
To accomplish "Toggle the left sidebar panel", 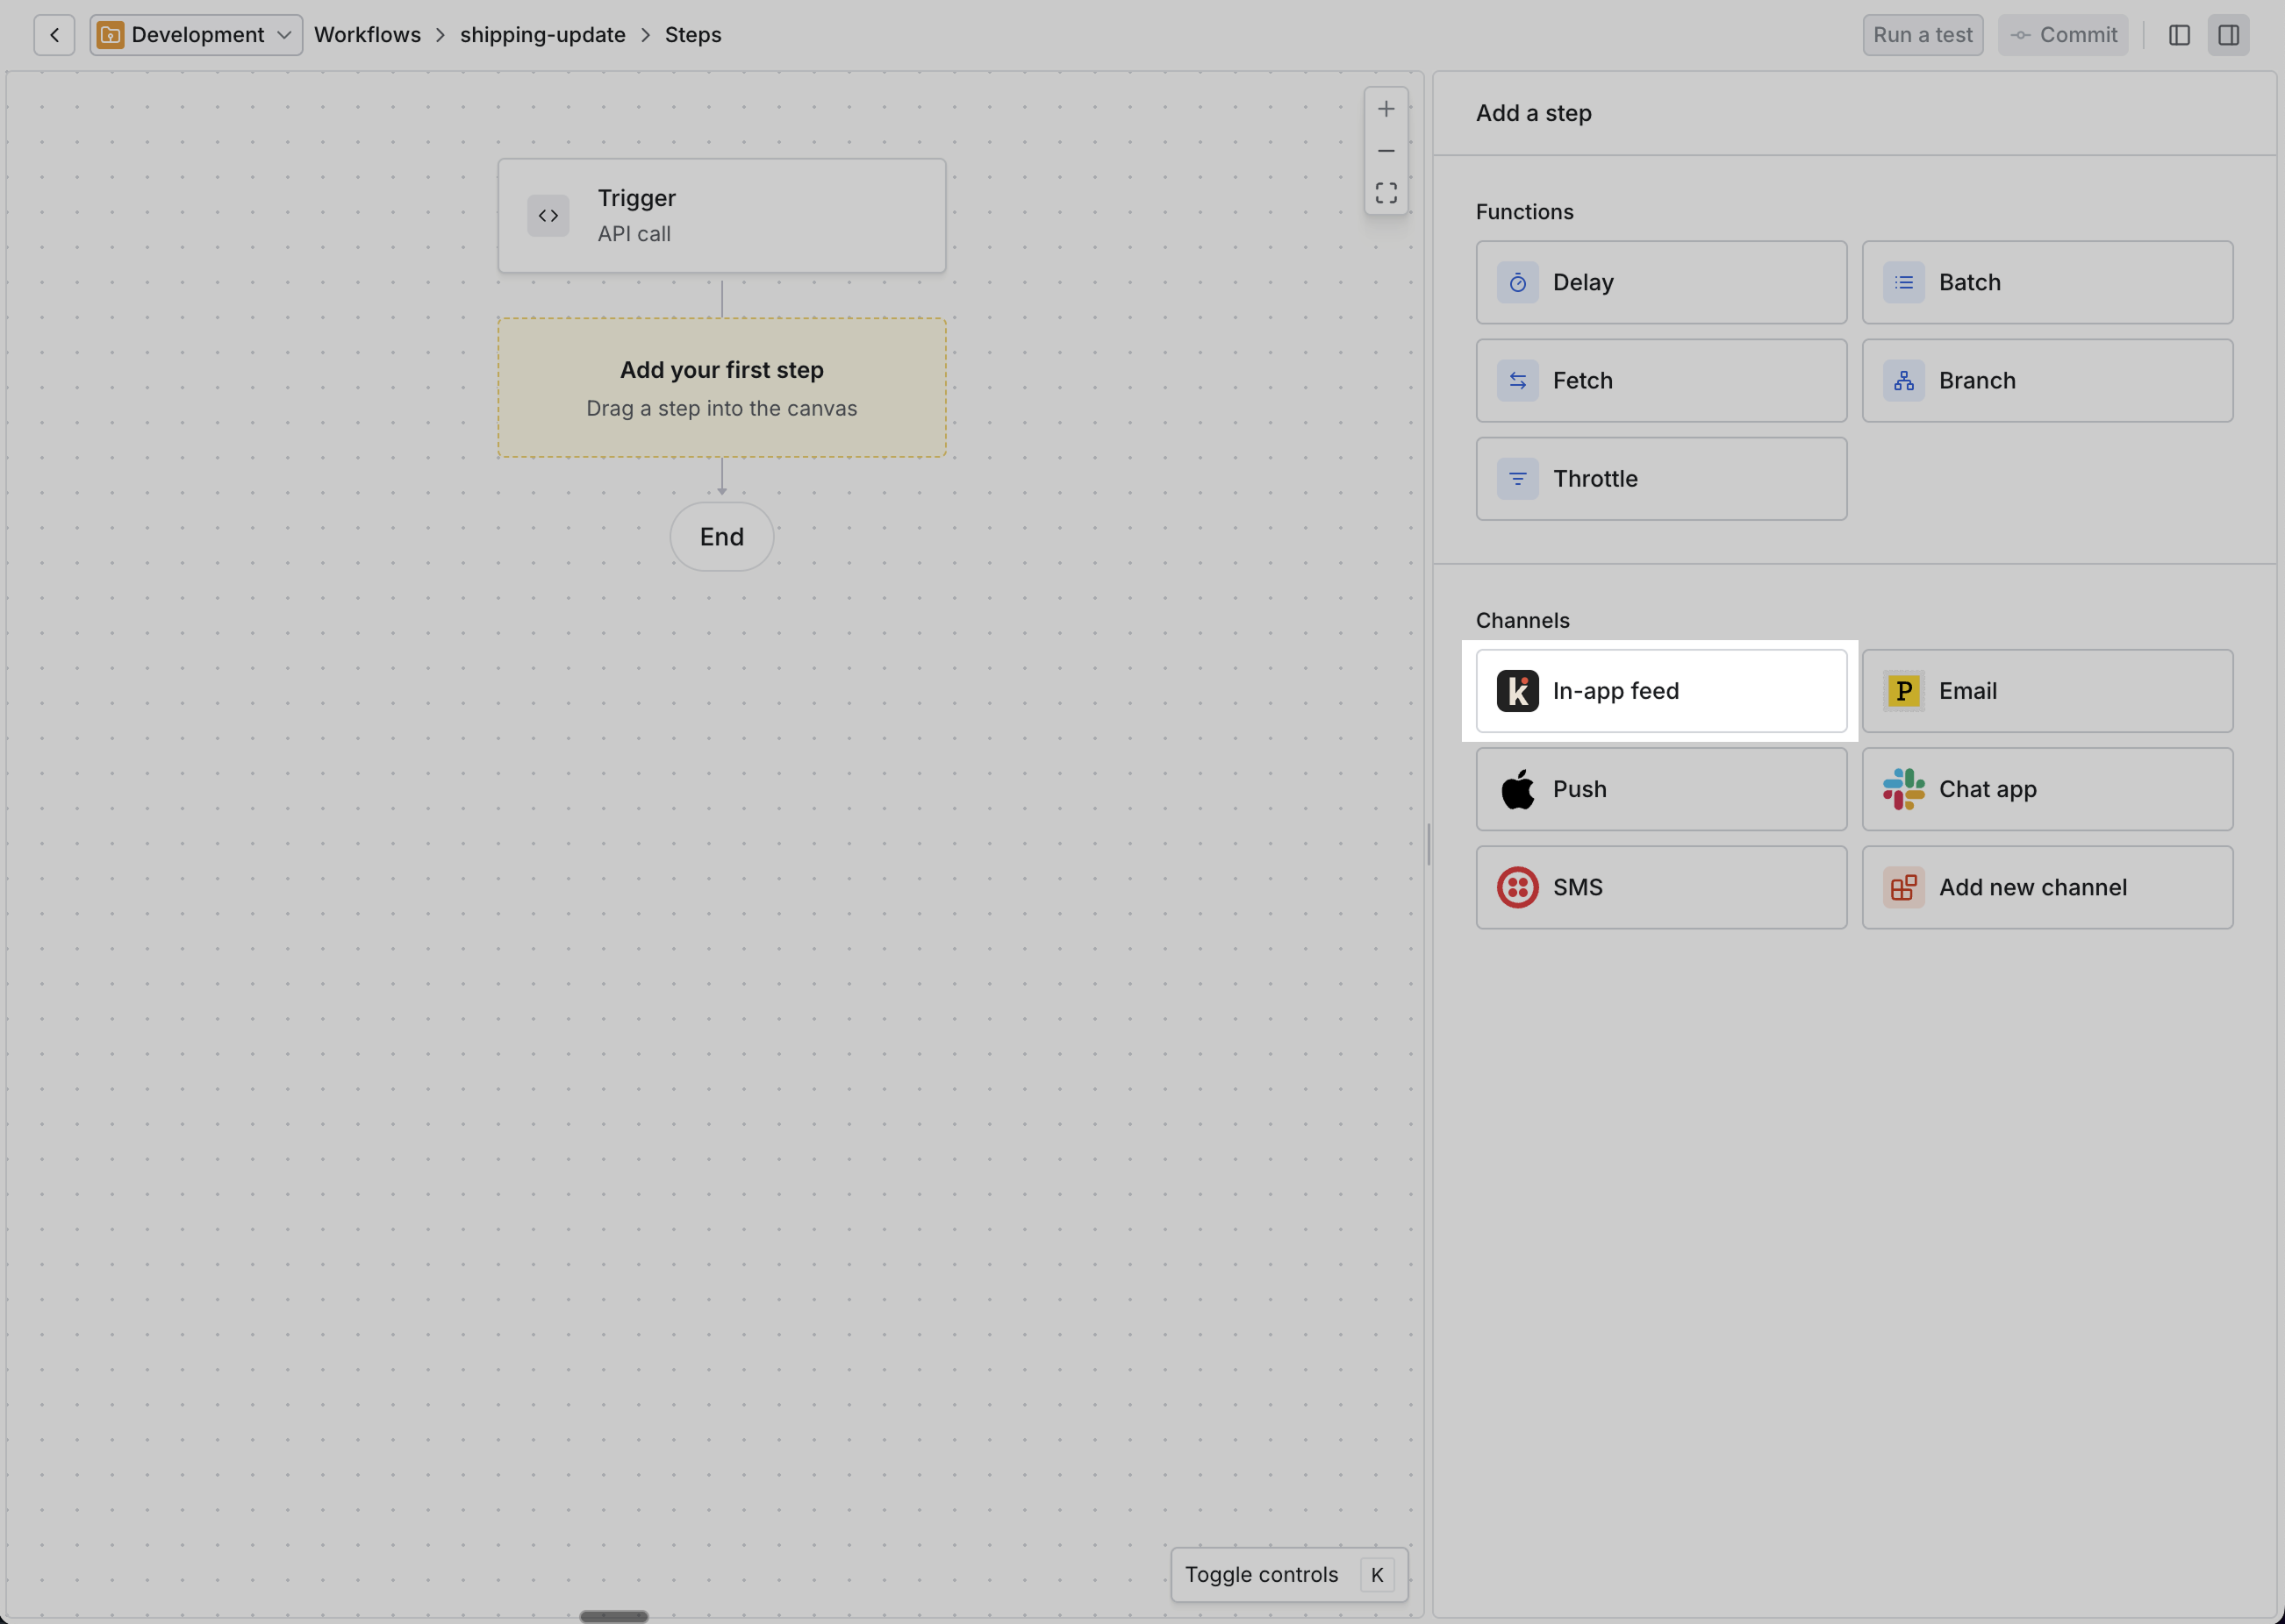I will 2180,34.
